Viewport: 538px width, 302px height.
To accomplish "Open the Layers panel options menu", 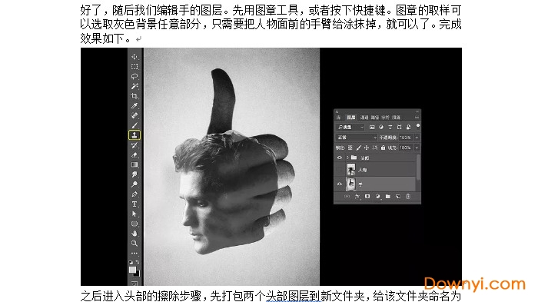I will tap(417, 117).
